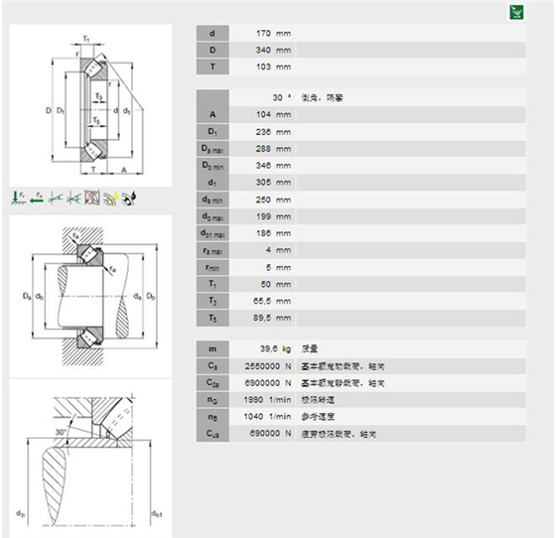Click the Chinese description beside Ca row
This screenshot has height=538, width=556.
tap(343, 366)
